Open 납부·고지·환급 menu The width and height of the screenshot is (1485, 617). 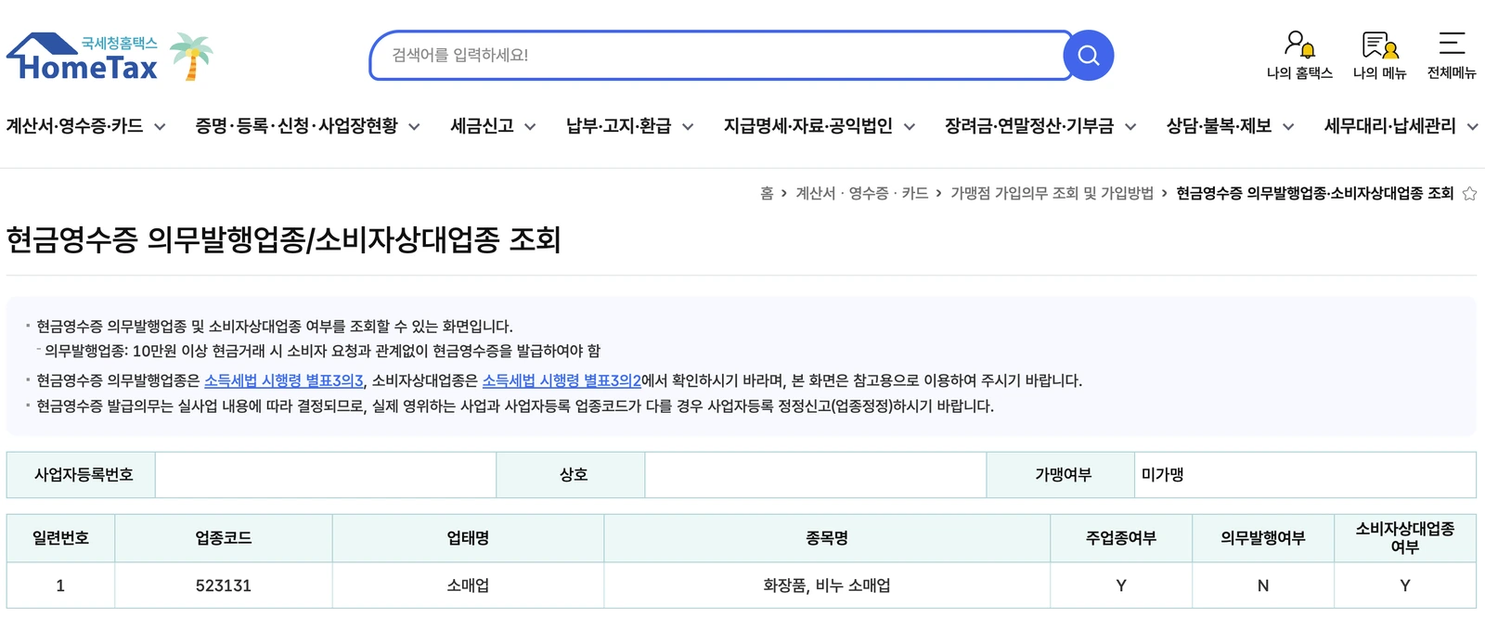pyautogui.click(x=618, y=126)
